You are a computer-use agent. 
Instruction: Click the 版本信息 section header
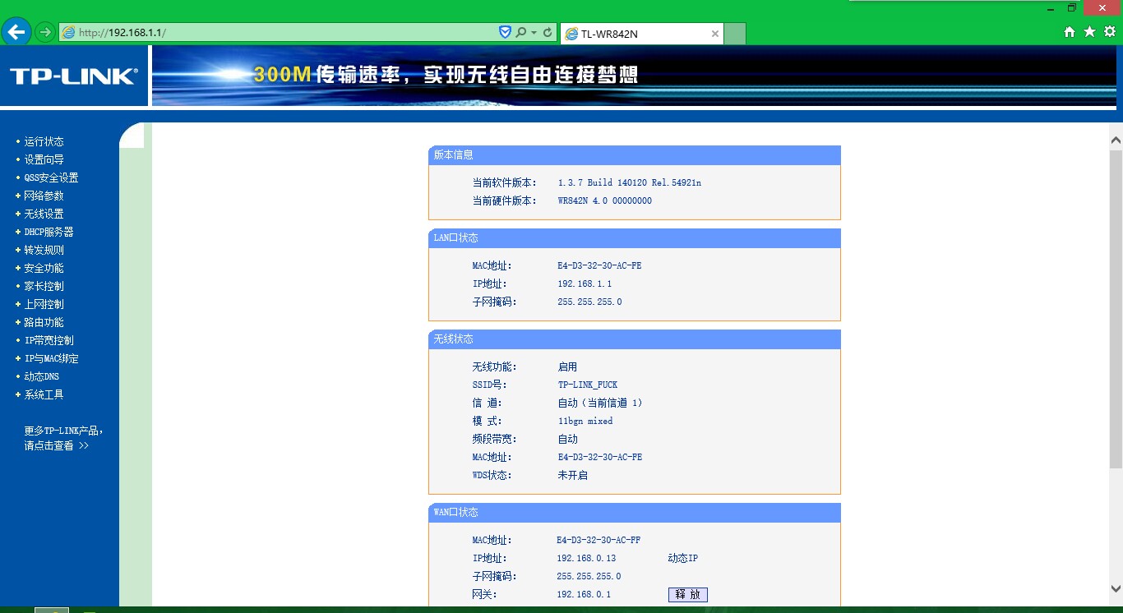(x=635, y=155)
